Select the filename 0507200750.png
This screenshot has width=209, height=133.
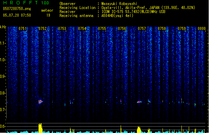pos(17,9)
